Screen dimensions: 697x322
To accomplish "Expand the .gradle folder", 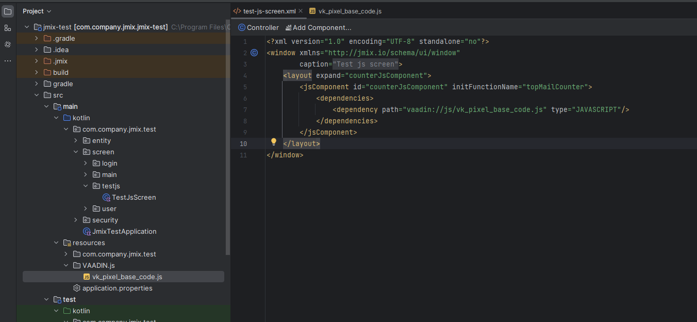I will 37,38.
